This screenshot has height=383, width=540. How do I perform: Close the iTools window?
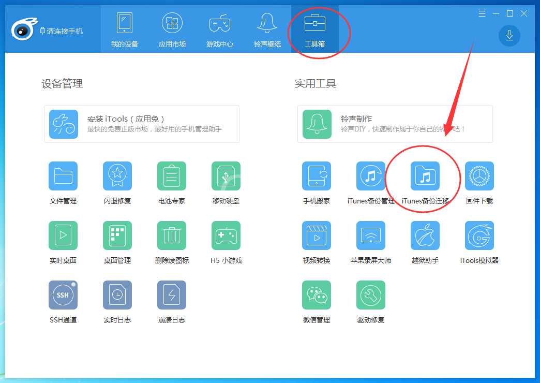click(524, 13)
